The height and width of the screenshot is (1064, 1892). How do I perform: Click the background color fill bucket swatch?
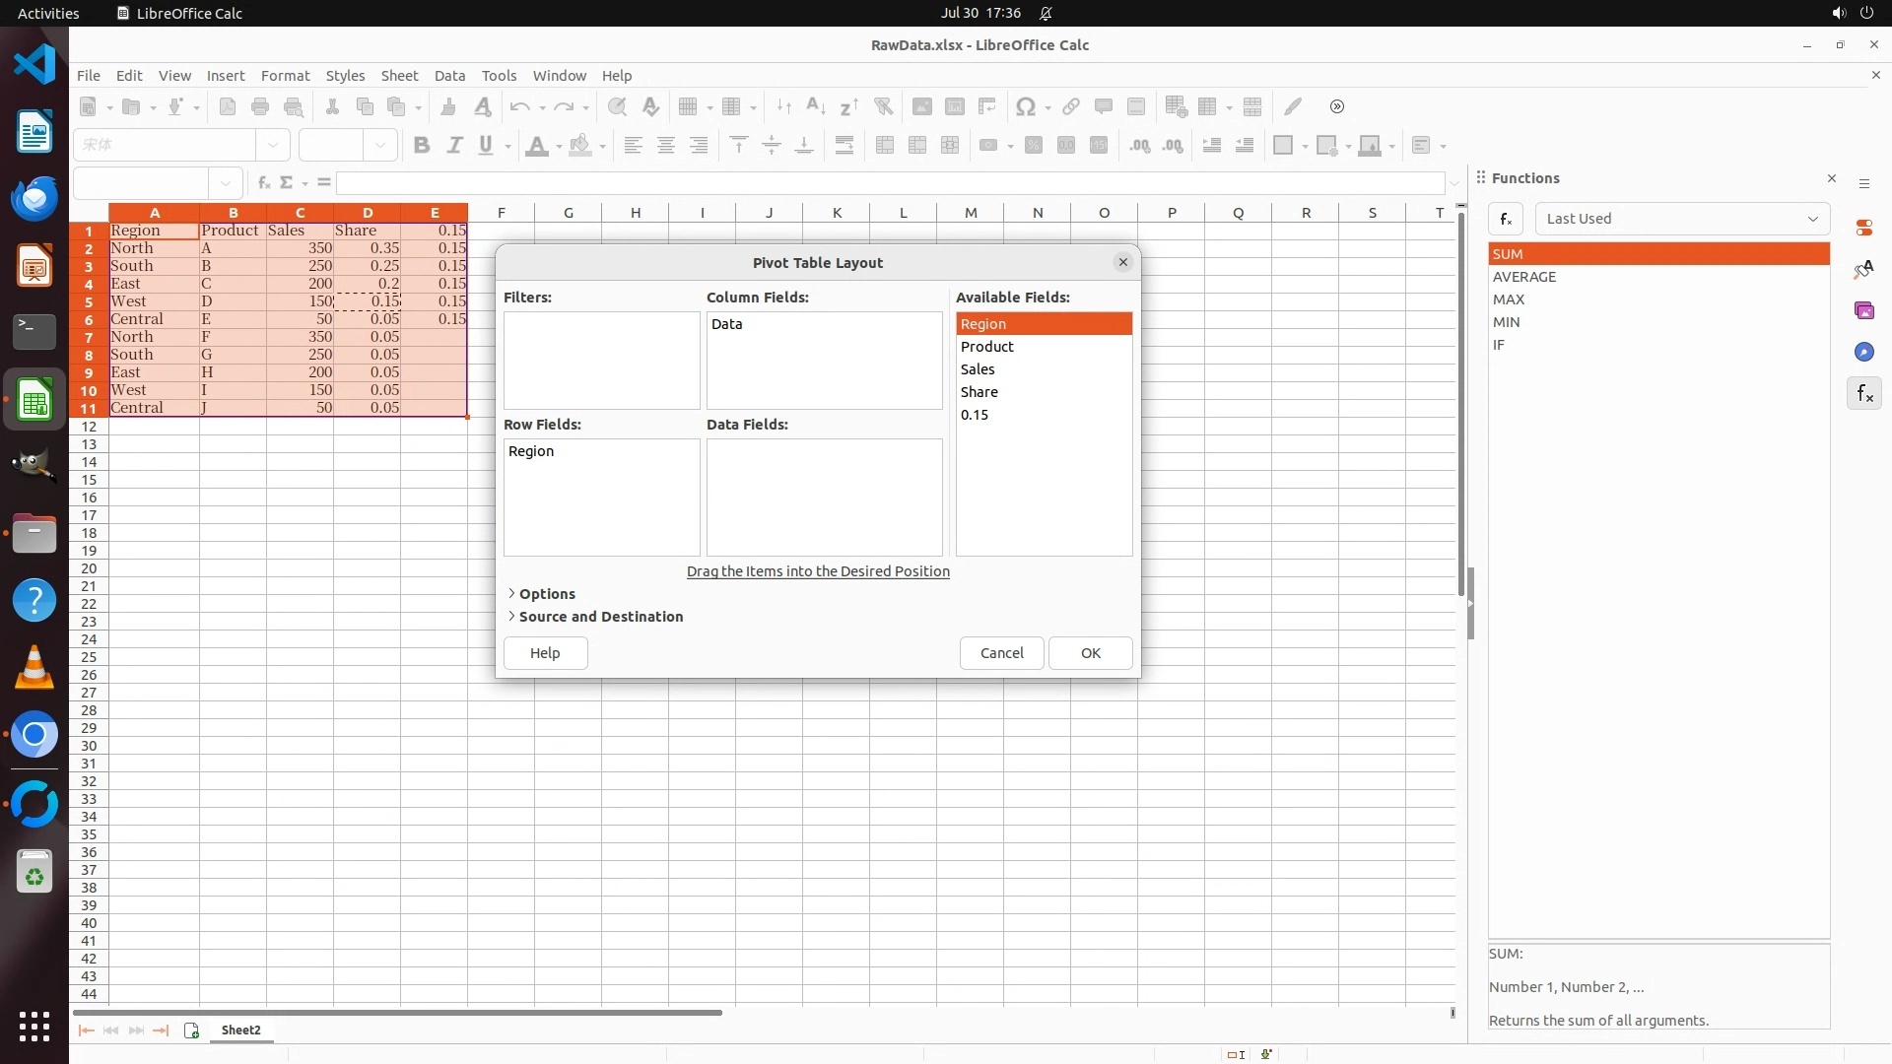point(580,146)
